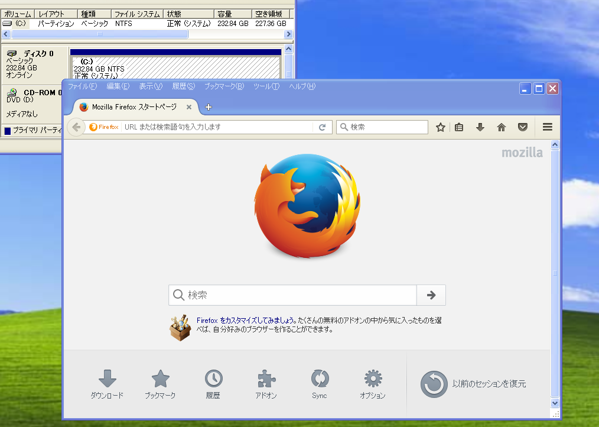Open the Pocket icon in the toolbar
The width and height of the screenshot is (599, 427).
(523, 127)
